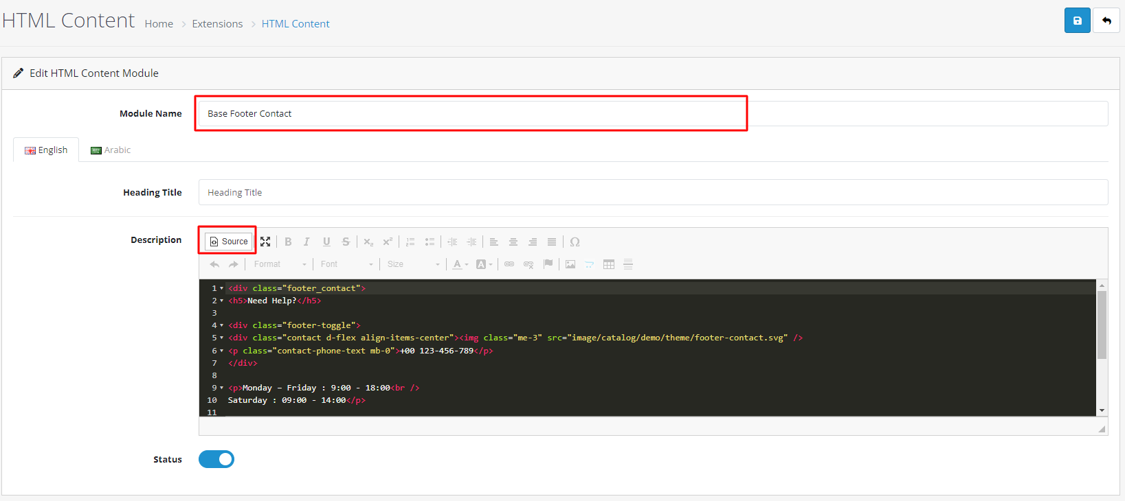Click the back arrow button
Image resolution: width=1125 pixels, height=501 pixels.
(1106, 21)
